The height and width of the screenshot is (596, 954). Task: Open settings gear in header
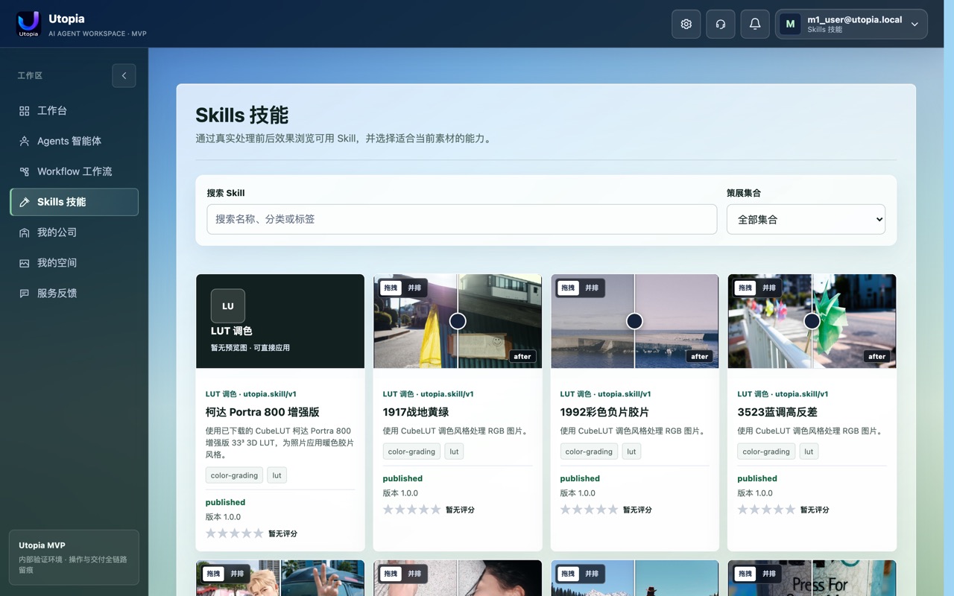(x=686, y=24)
